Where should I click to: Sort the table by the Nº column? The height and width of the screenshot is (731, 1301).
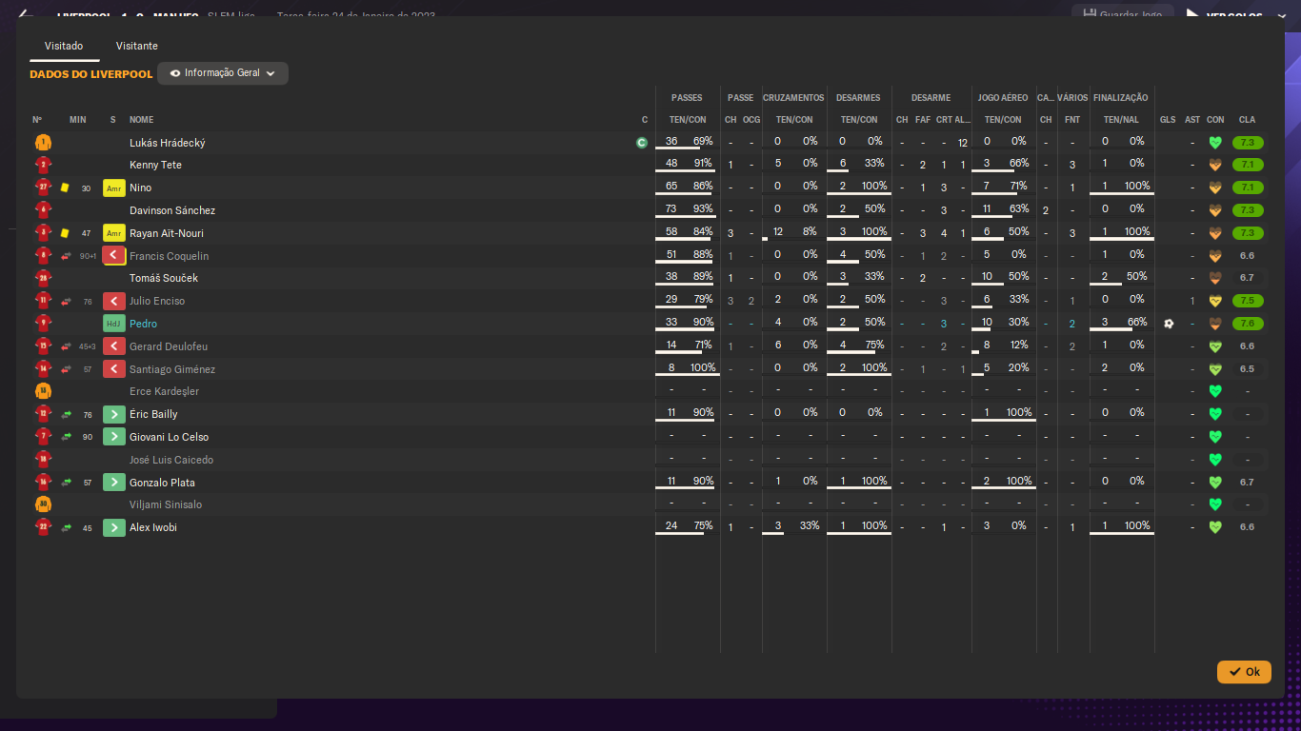37,120
